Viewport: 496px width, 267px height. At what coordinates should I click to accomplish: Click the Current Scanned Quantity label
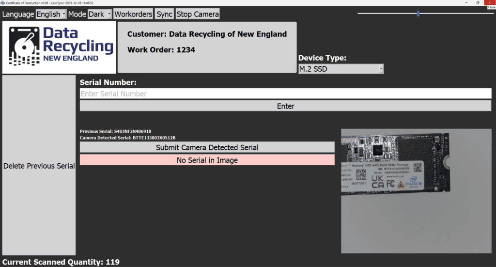click(x=61, y=262)
